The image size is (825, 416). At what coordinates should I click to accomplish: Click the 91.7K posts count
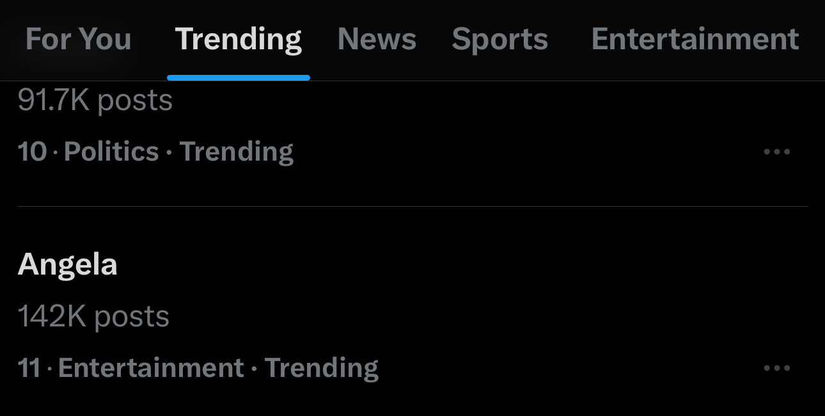(x=95, y=100)
